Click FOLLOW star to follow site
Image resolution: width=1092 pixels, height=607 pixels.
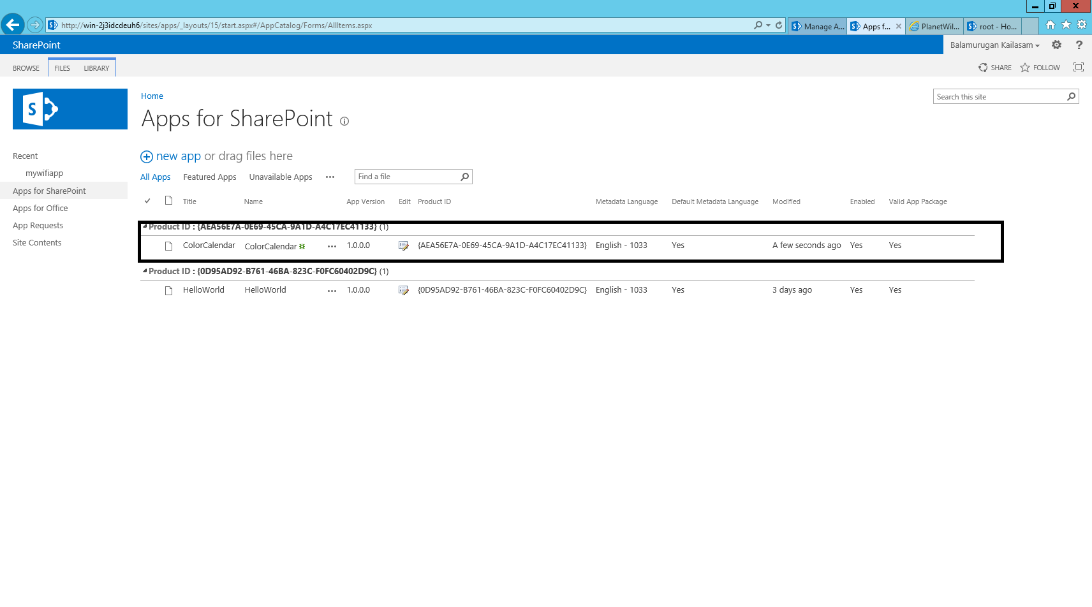(1025, 68)
